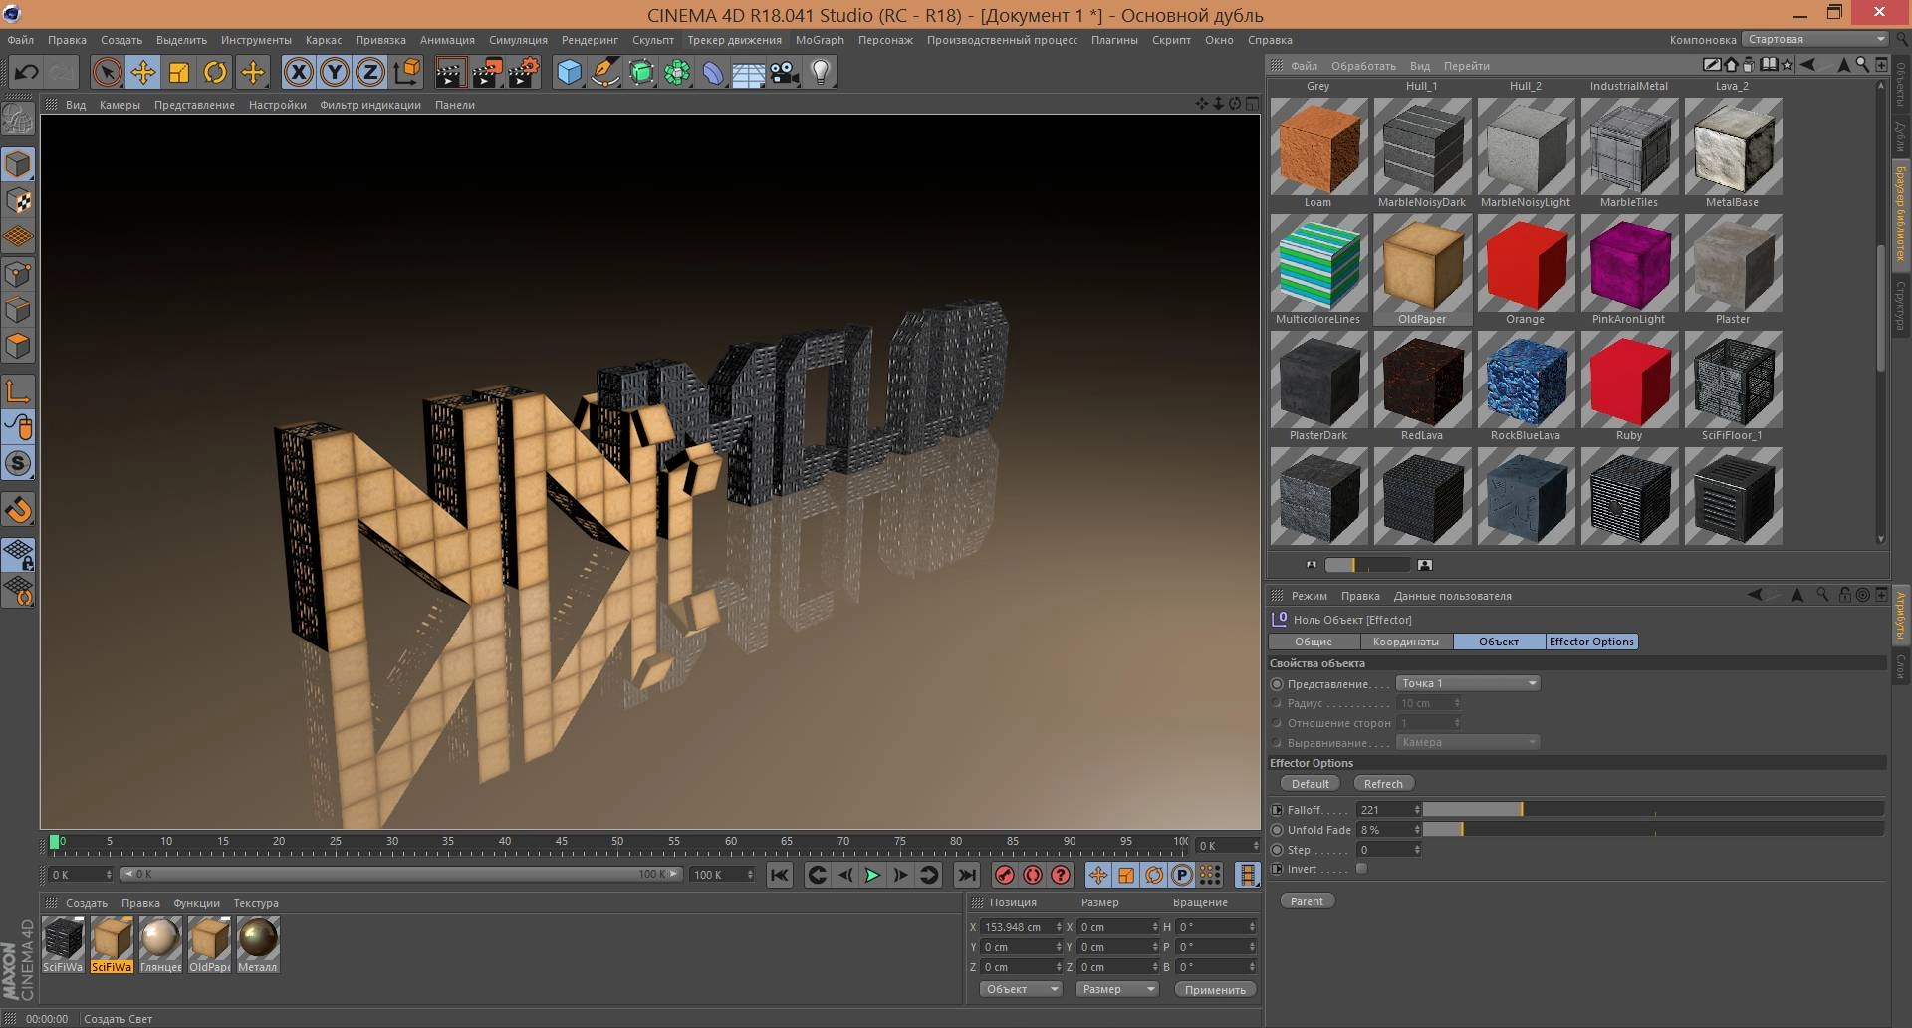This screenshot has width=1912, height=1028.
Task: Click the Falloff value stepper arrows
Action: [x=1417, y=810]
